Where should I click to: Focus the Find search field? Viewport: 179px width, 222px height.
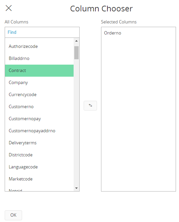[42, 32]
